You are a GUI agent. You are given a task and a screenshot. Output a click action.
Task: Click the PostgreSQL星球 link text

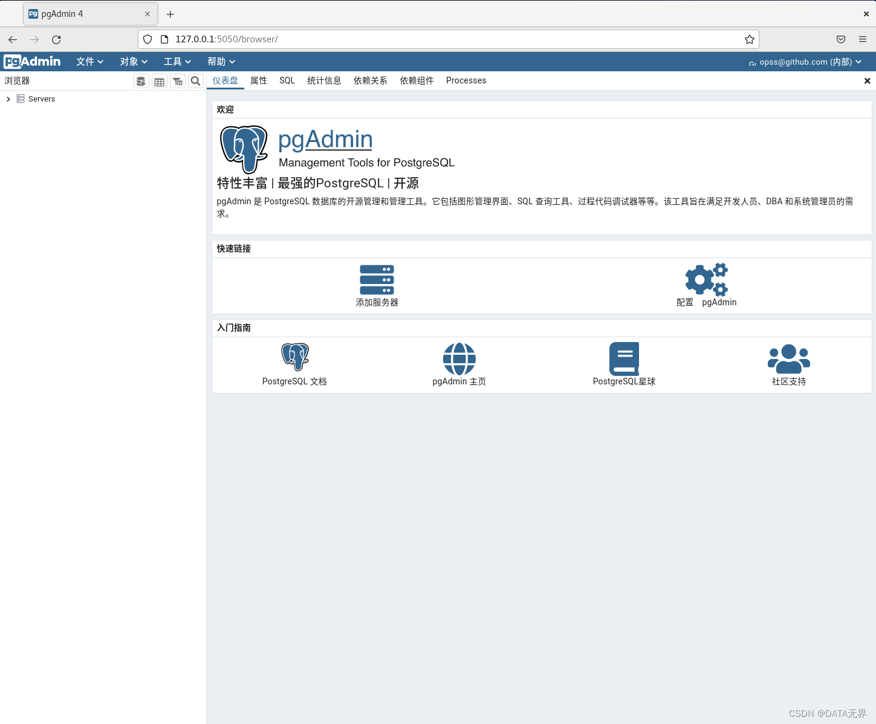point(624,382)
